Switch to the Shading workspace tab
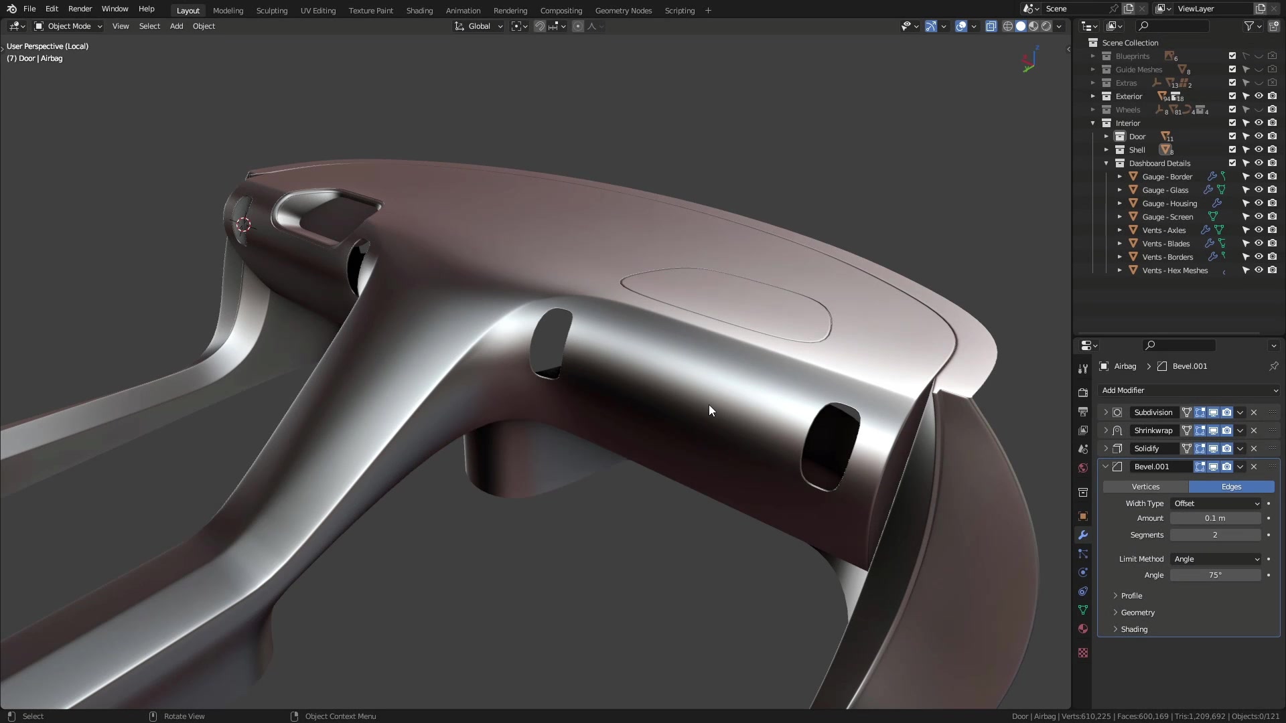This screenshot has height=723, width=1286. click(x=419, y=11)
